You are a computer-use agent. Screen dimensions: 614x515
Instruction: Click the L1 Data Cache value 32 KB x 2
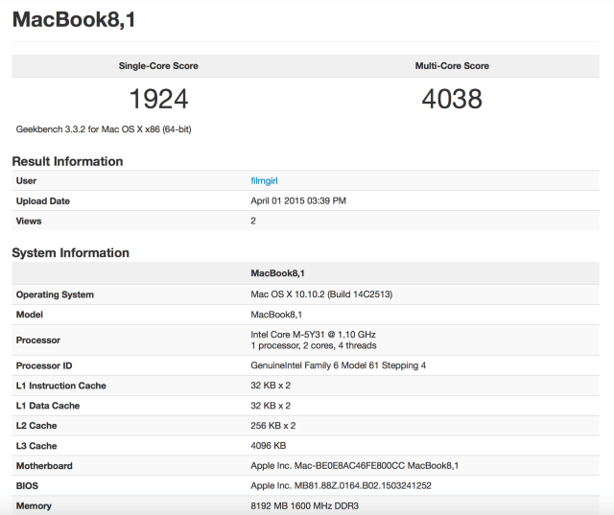pyautogui.click(x=271, y=406)
